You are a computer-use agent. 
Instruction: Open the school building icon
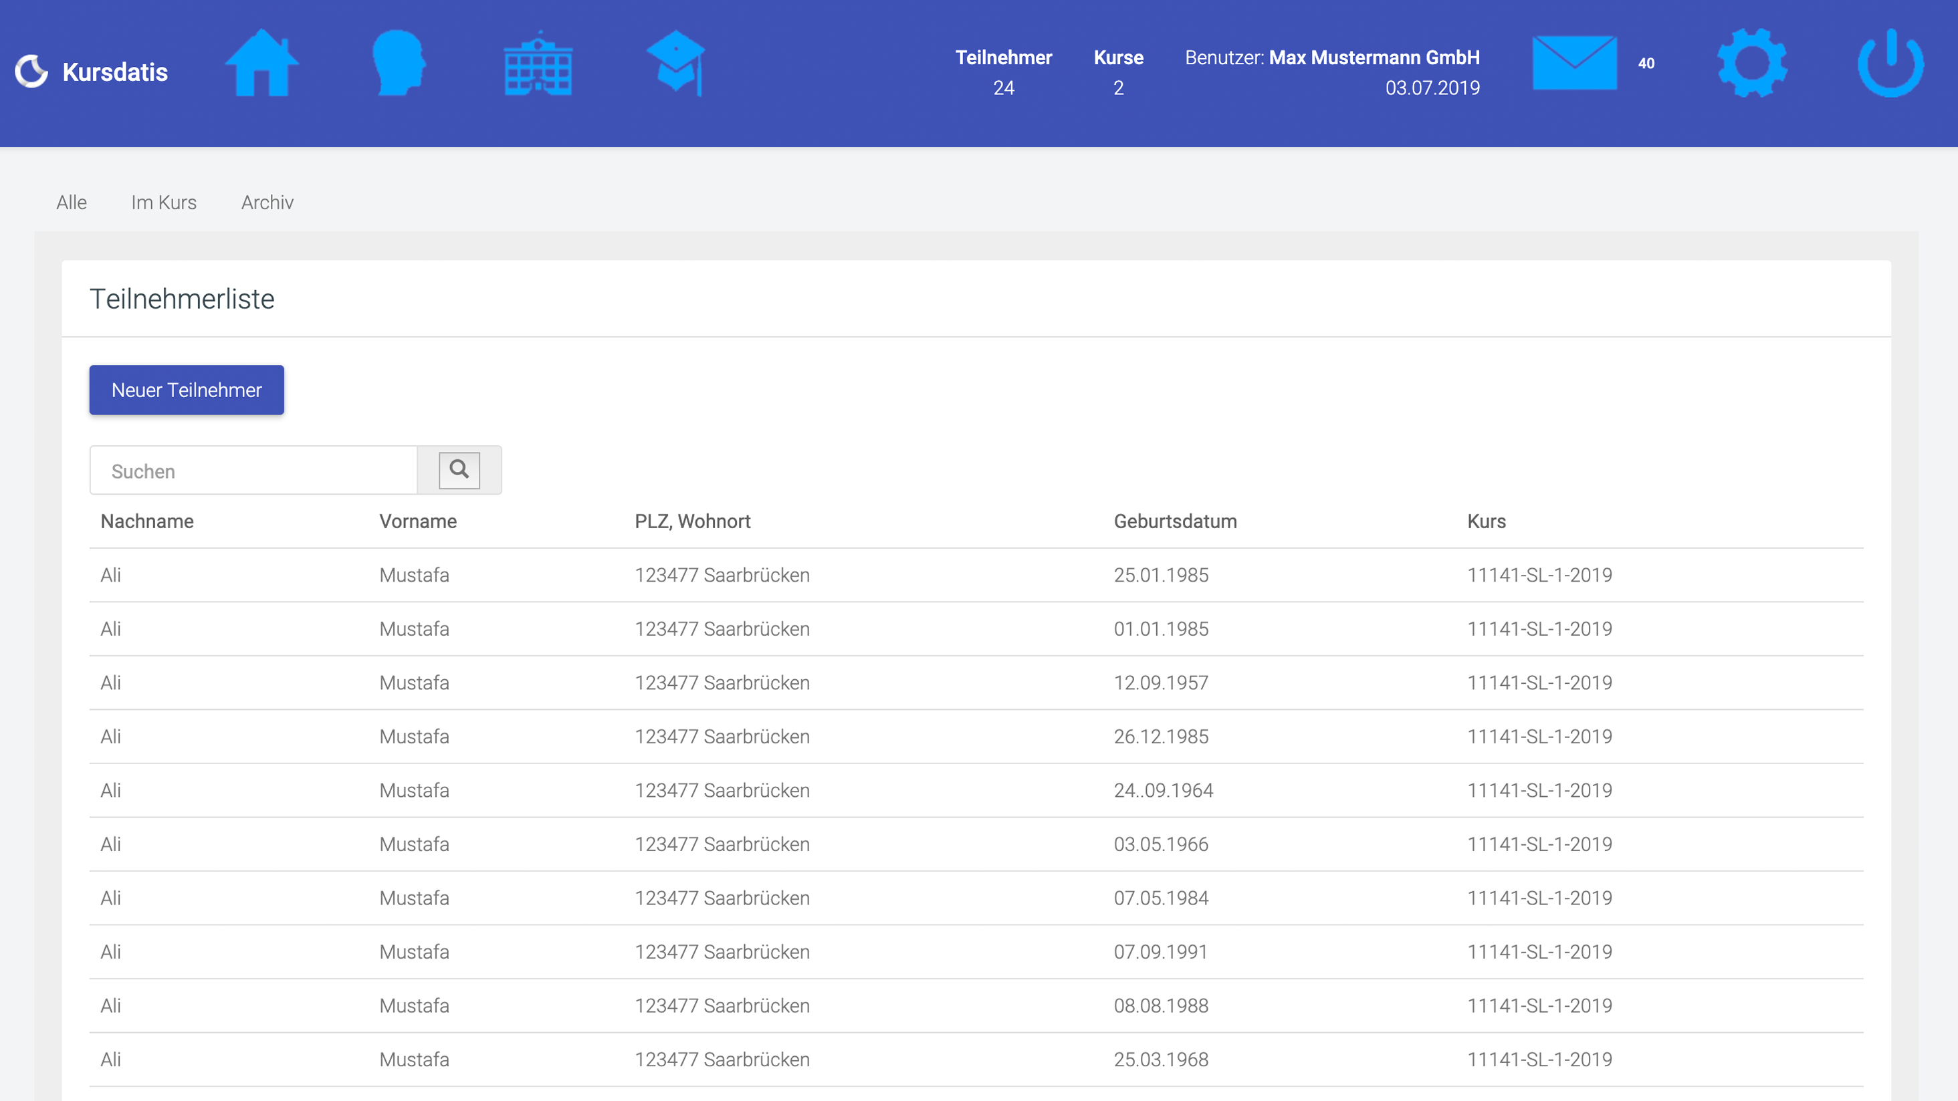click(x=538, y=63)
